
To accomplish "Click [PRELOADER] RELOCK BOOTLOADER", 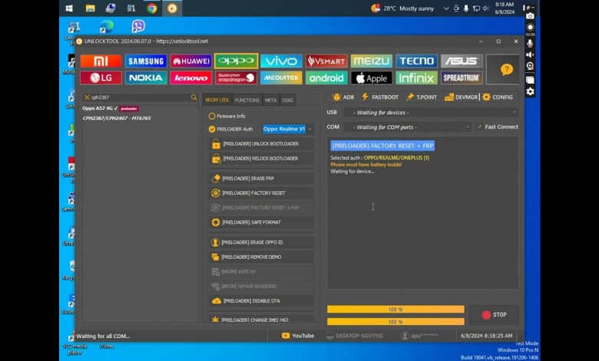I will click(x=261, y=158).
